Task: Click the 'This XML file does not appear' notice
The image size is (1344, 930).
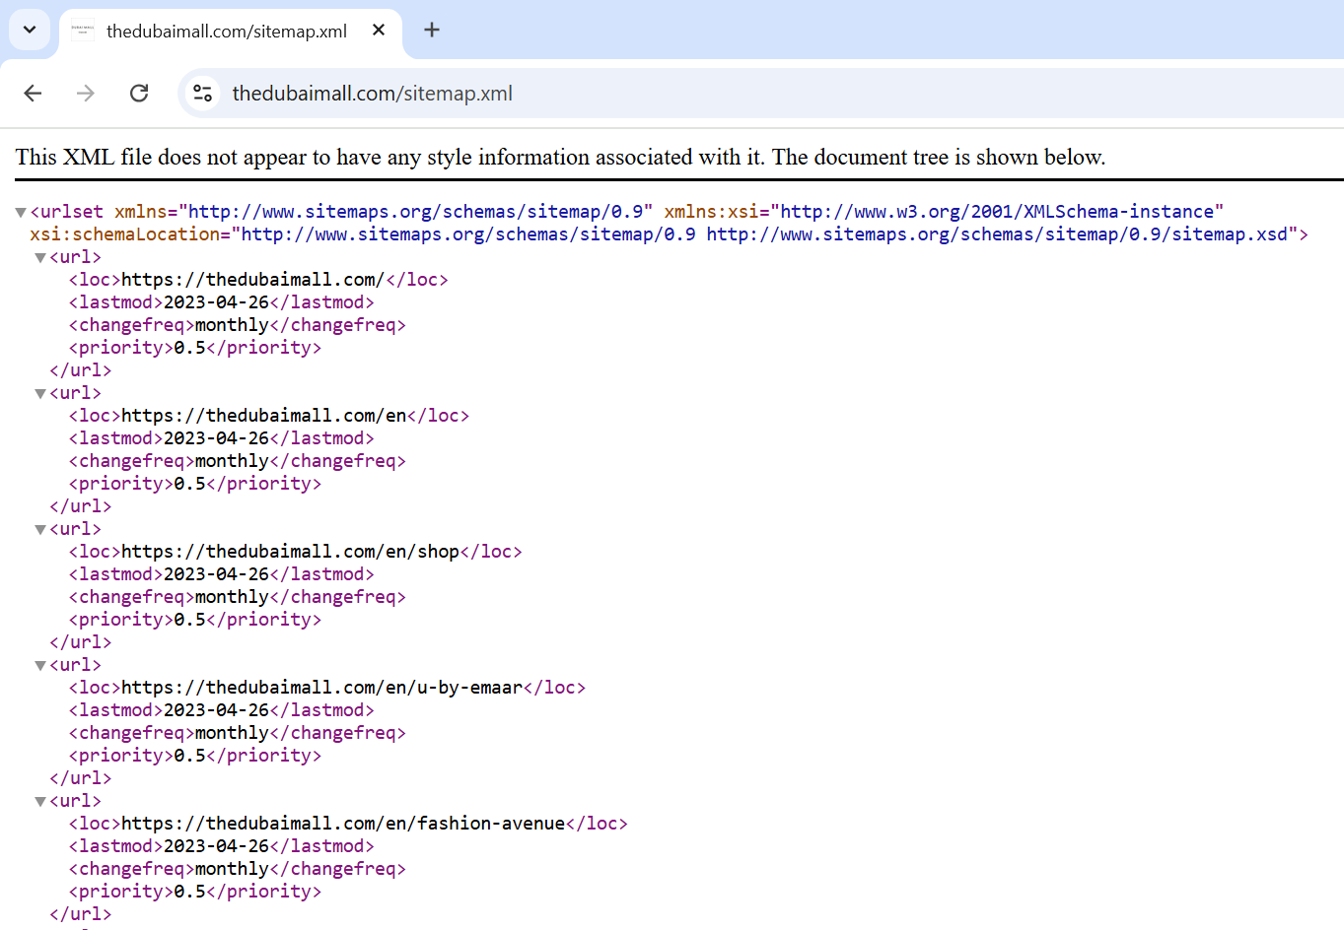Action: point(560,158)
